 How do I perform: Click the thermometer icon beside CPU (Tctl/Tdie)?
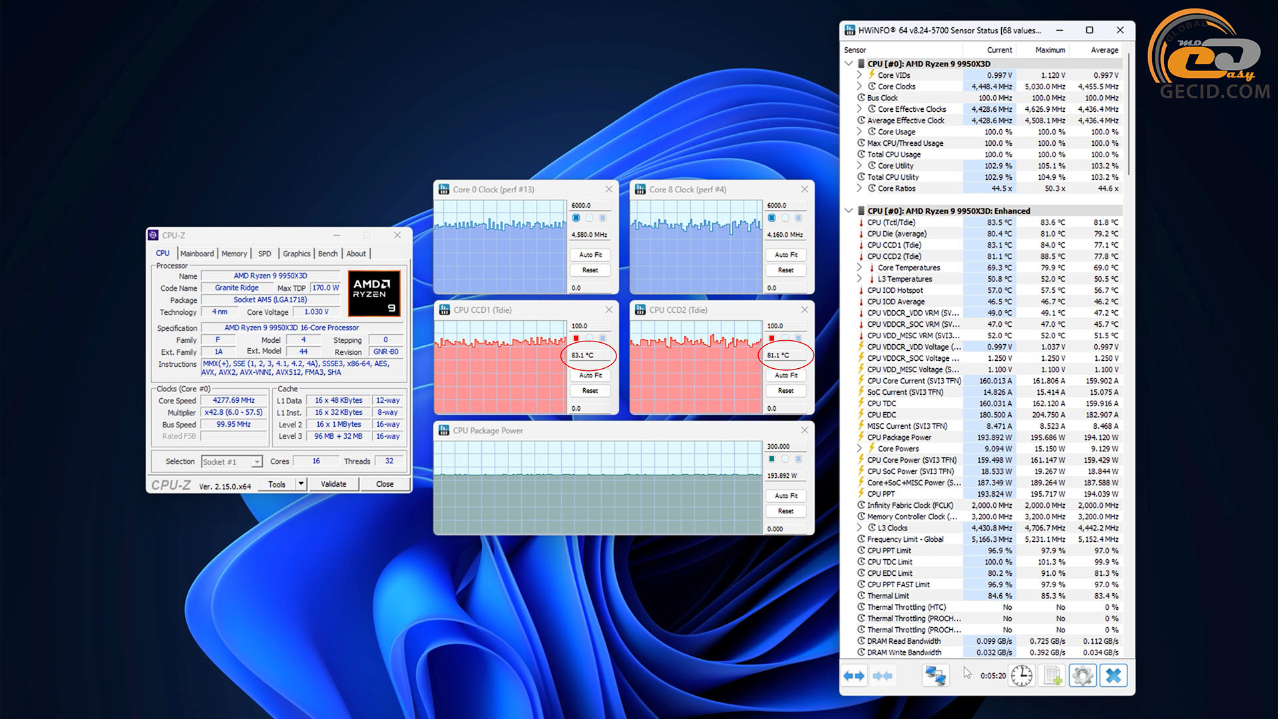coord(861,222)
